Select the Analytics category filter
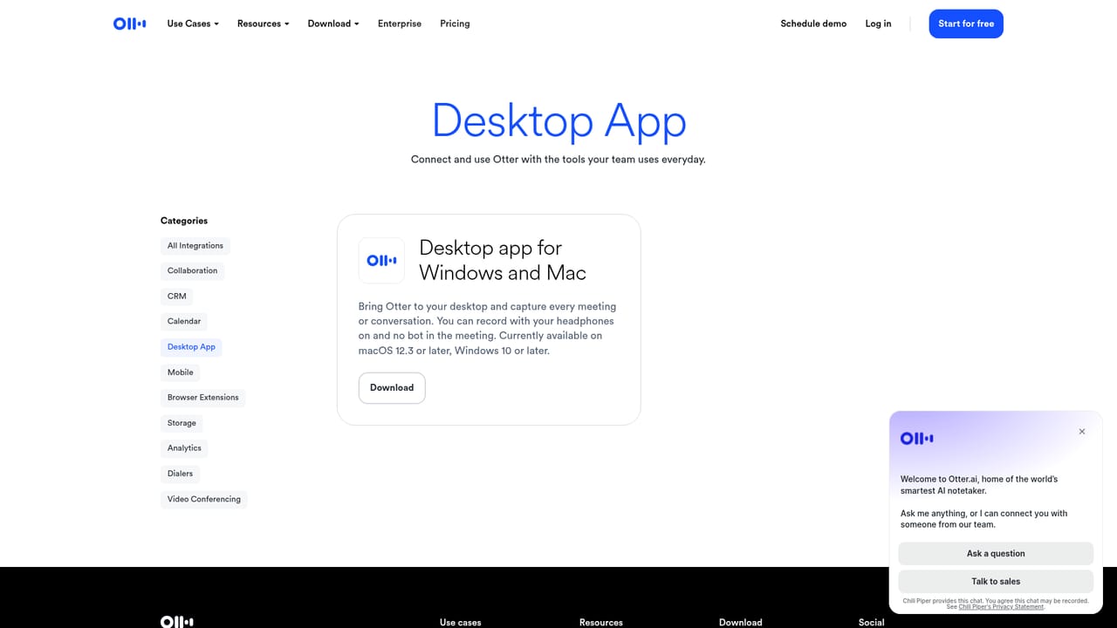The width and height of the screenshot is (1117, 628). click(x=184, y=448)
